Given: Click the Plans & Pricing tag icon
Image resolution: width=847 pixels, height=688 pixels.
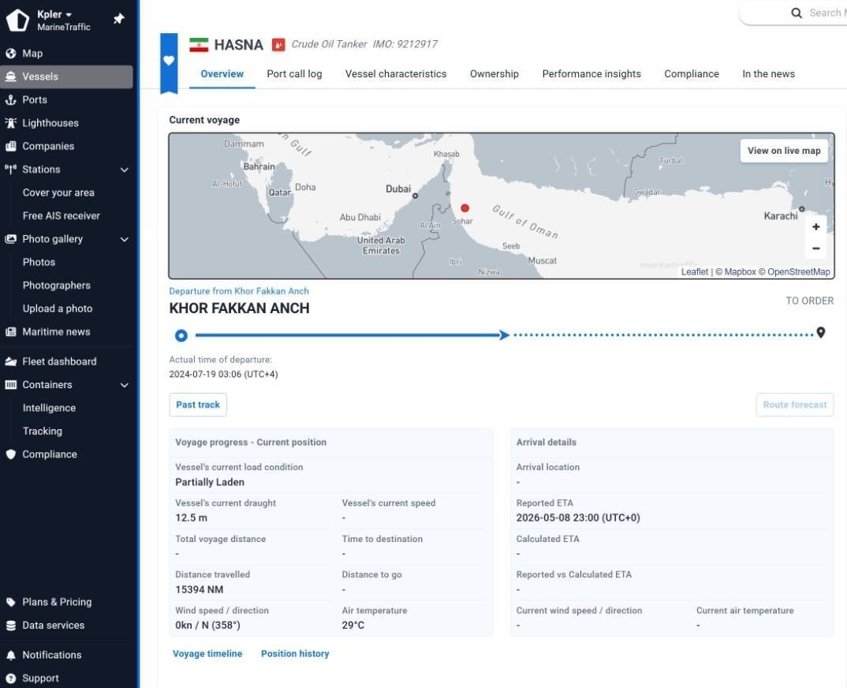Looking at the screenshot, I should point(11,602).
